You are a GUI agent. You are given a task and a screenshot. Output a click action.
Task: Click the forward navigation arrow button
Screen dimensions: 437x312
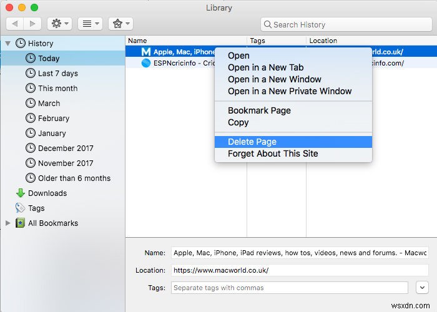(x=33, y=24)
